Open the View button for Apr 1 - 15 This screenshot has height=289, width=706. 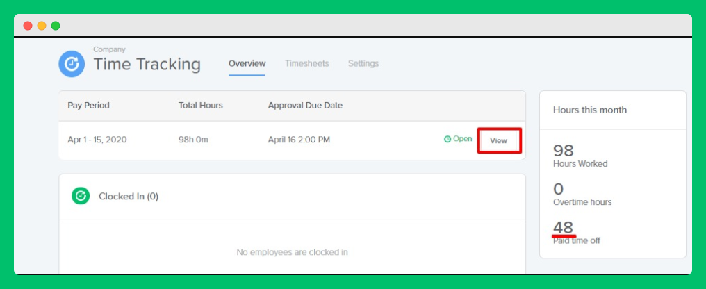[498, 140]
